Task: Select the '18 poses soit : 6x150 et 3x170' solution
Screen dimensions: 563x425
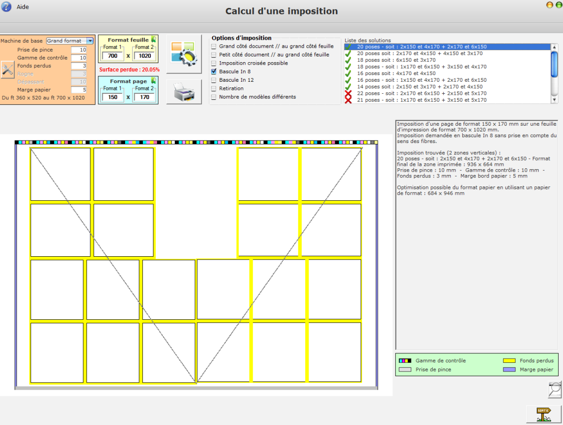Action: 396,60
